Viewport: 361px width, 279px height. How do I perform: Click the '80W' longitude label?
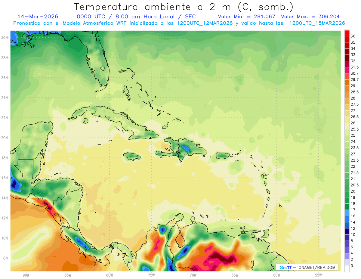point(110,275)
